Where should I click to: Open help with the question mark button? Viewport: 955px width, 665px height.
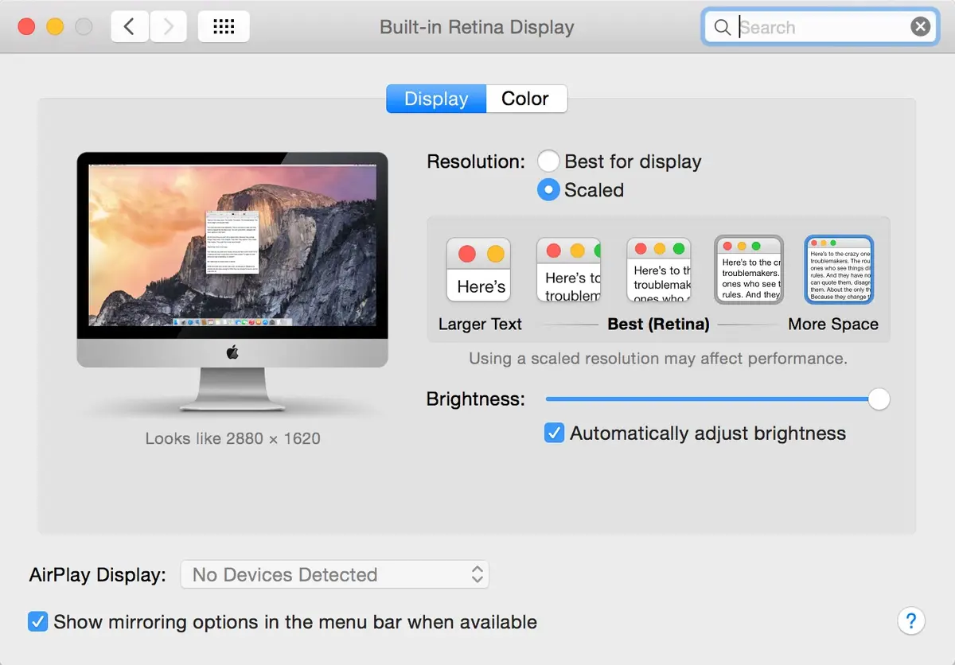(911, 621)
